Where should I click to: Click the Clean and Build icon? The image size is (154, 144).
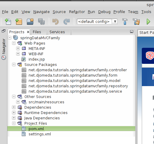pos(136,21)
